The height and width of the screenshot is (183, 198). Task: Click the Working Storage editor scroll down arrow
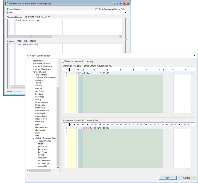point(192,111)
